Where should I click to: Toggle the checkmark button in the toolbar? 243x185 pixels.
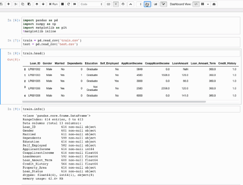tap(163, 4)
